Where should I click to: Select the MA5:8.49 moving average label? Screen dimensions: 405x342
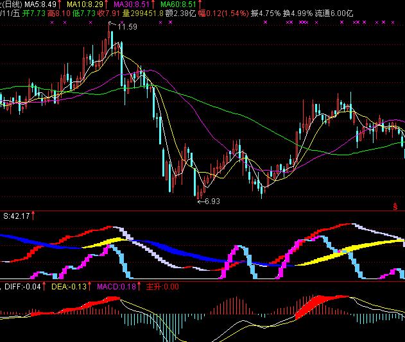(40, 4)
